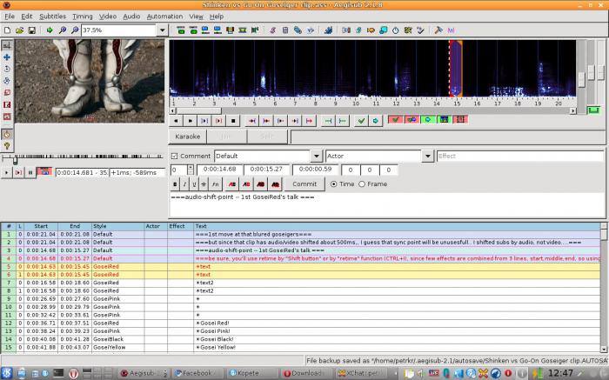Open Options with the hammer icon
This screenshot has width=609, height=380.
point(438,30)
